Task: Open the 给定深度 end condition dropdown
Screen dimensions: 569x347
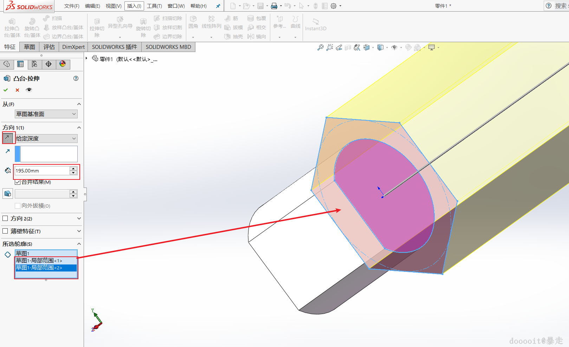Action: (x=46, y=139)
